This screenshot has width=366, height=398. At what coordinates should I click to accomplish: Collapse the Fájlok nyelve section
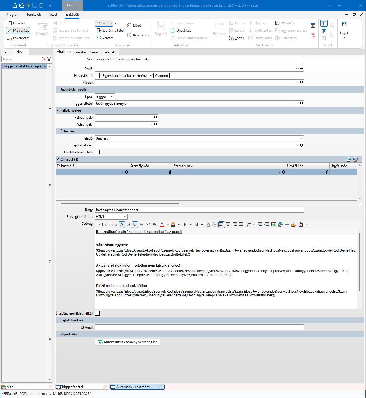click(x=58, y=110)
